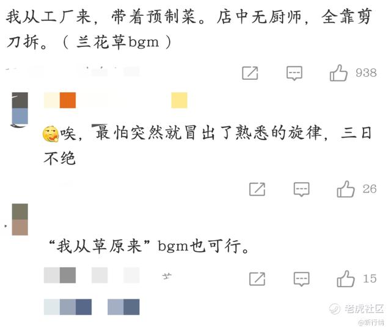Open reply icon on the 26-like comment
The image size is (391, 331).
point(301,190)
